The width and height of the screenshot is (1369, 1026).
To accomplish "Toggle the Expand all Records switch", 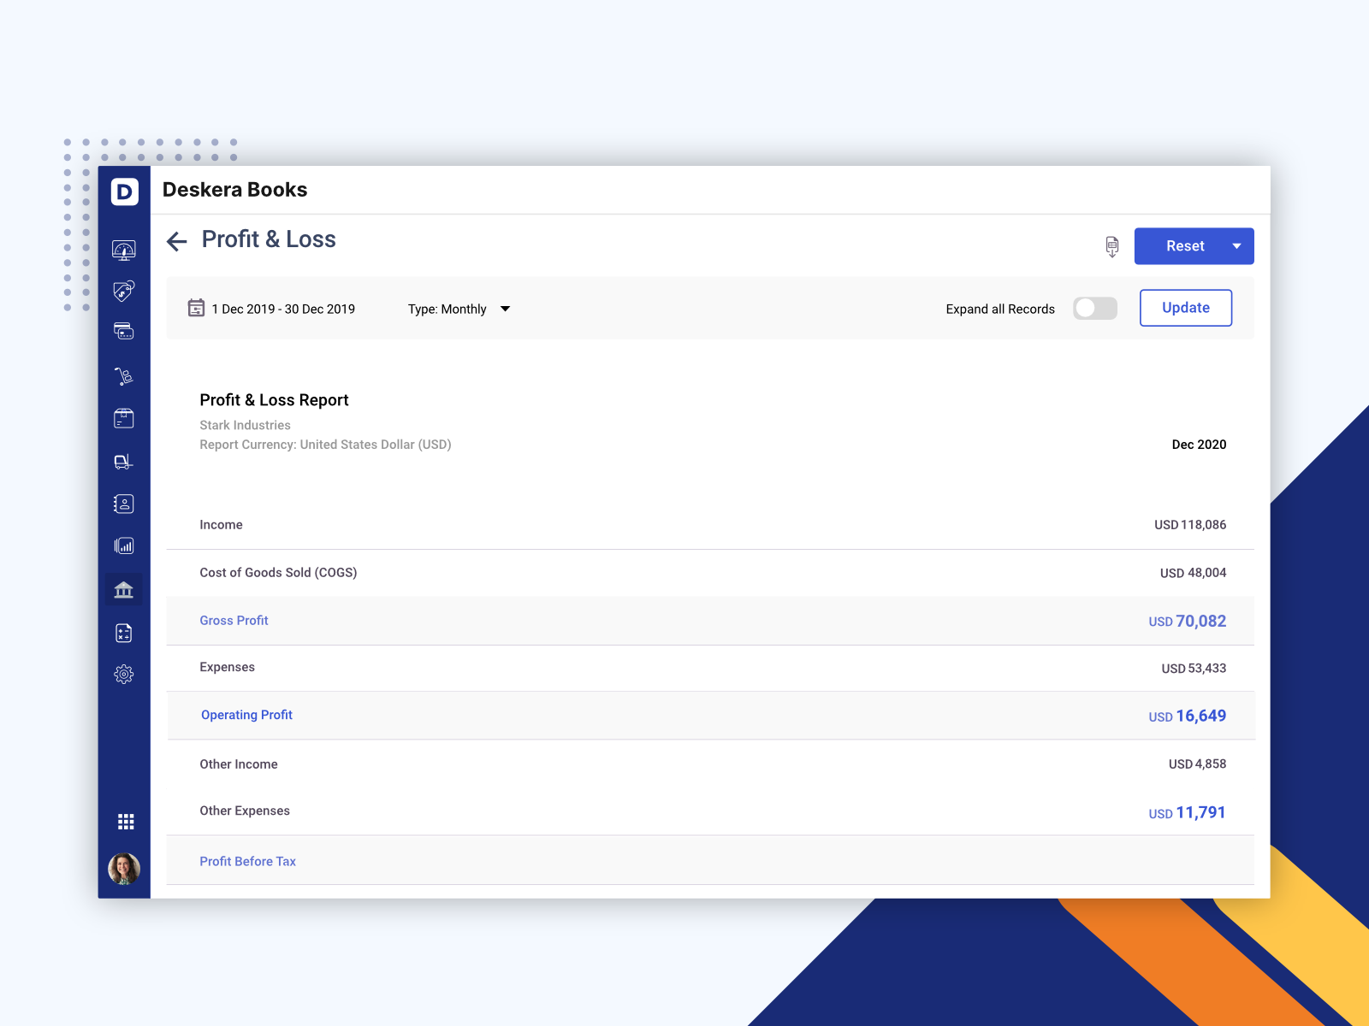I will [1095, 309].
